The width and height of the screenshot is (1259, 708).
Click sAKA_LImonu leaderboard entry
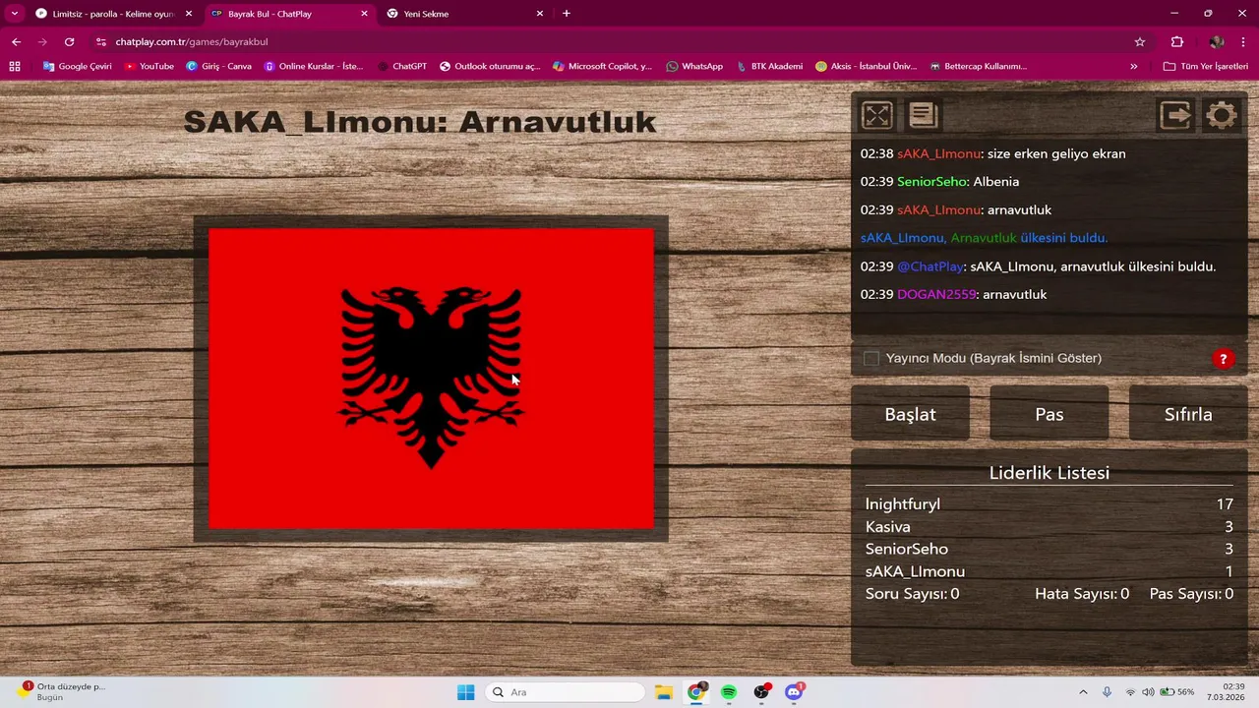point(915,571)
